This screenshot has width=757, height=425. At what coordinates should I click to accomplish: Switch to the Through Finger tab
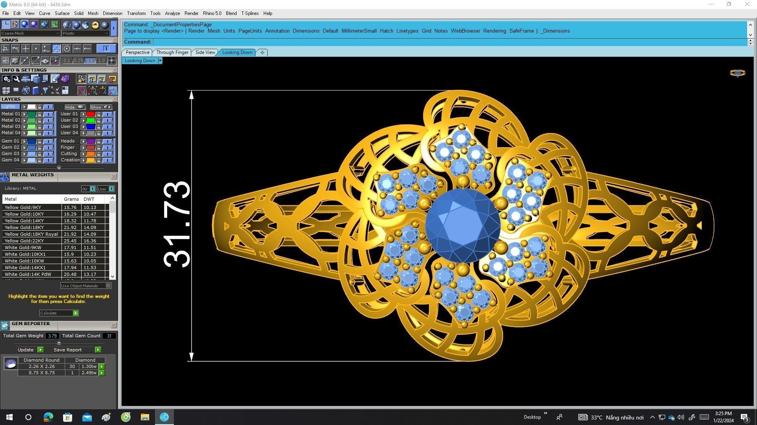click(172, 52)
